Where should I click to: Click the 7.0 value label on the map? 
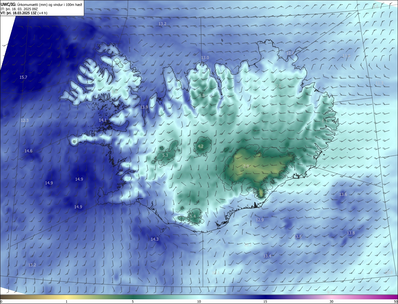pos(278,86)
